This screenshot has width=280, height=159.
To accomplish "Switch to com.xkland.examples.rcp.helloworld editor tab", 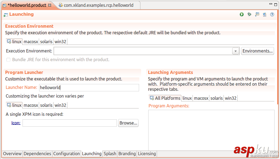I will 98,5.
